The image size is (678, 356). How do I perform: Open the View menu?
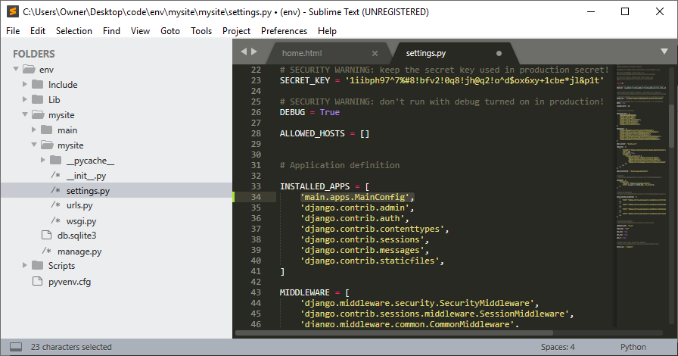[140, 31]
